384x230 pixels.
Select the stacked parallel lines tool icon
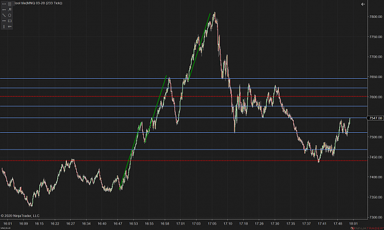(10, 4)
